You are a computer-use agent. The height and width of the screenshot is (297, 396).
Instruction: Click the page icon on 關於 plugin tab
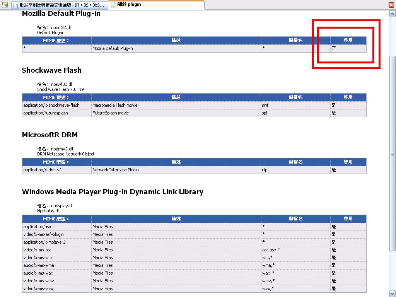click(x=113, y=5)
